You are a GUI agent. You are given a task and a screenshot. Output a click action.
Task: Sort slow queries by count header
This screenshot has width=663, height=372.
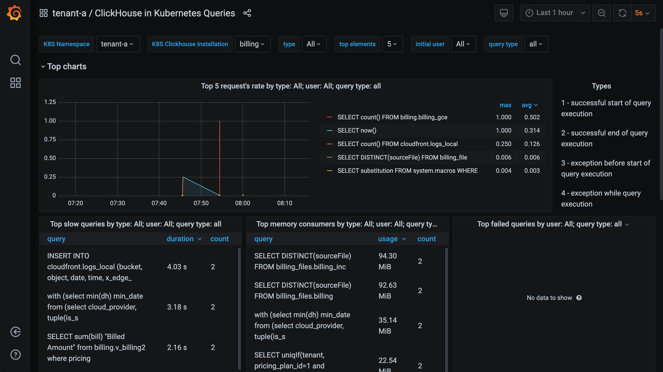point(219,239)
